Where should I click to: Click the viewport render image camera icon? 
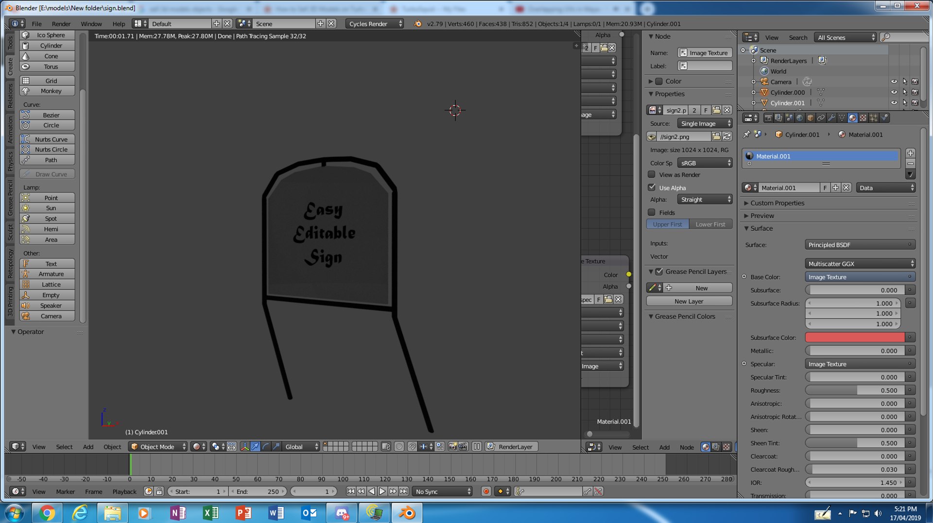click(452, 447)
